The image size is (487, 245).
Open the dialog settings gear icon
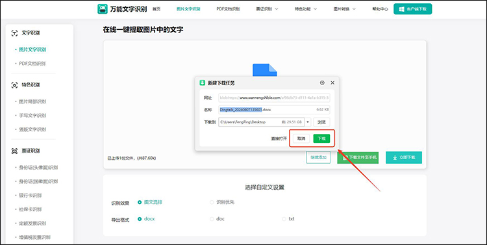click(322, 83)
